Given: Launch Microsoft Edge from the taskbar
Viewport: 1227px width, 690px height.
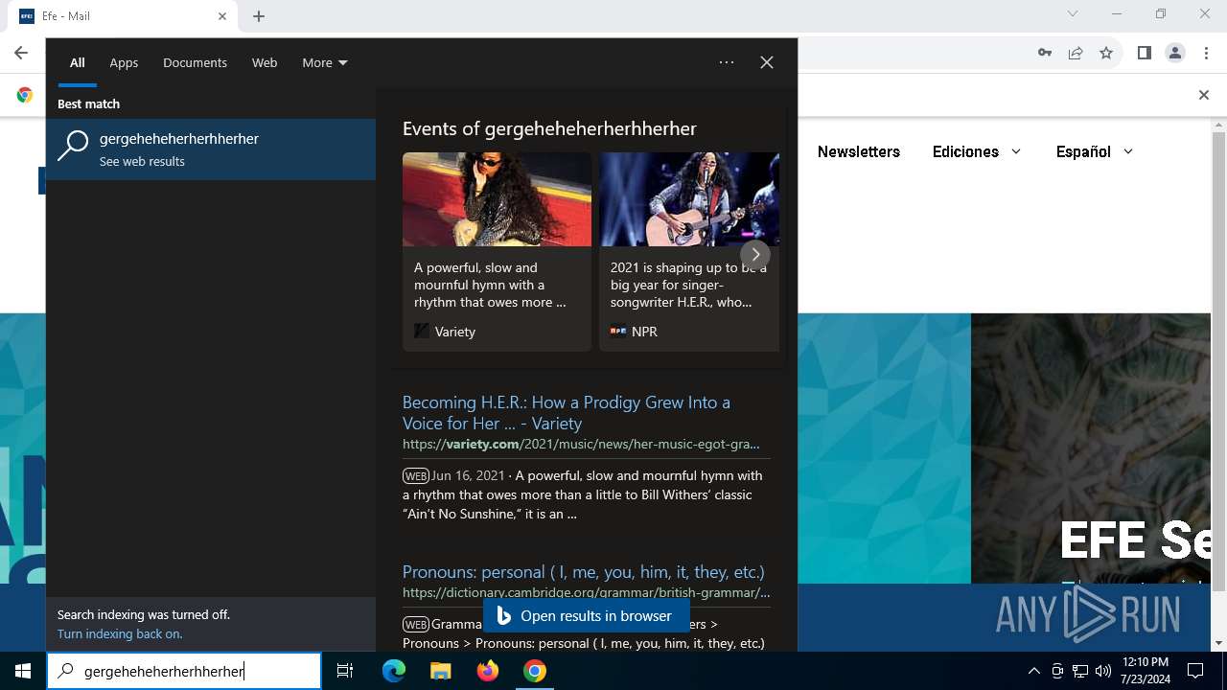Looking at the screenshot, I should click(394, 671).
